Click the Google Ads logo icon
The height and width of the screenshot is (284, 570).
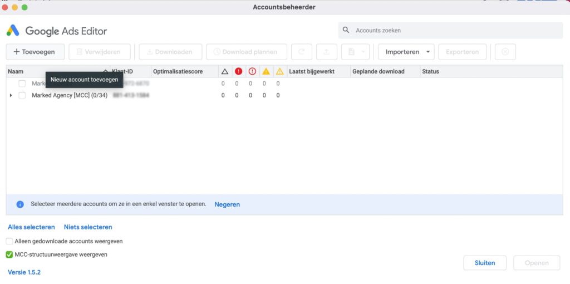point(13,31)
